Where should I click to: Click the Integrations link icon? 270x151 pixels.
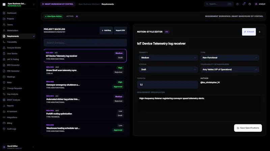coord(4,117)
